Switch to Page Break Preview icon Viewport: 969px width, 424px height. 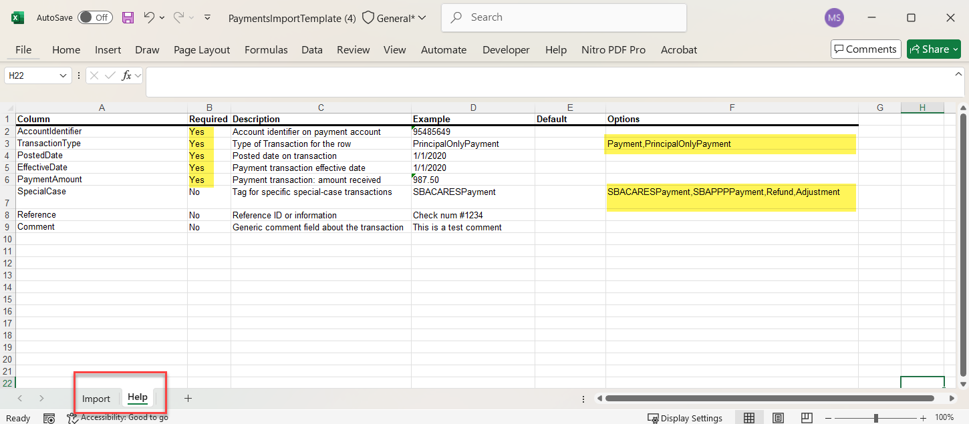(807, 418)
